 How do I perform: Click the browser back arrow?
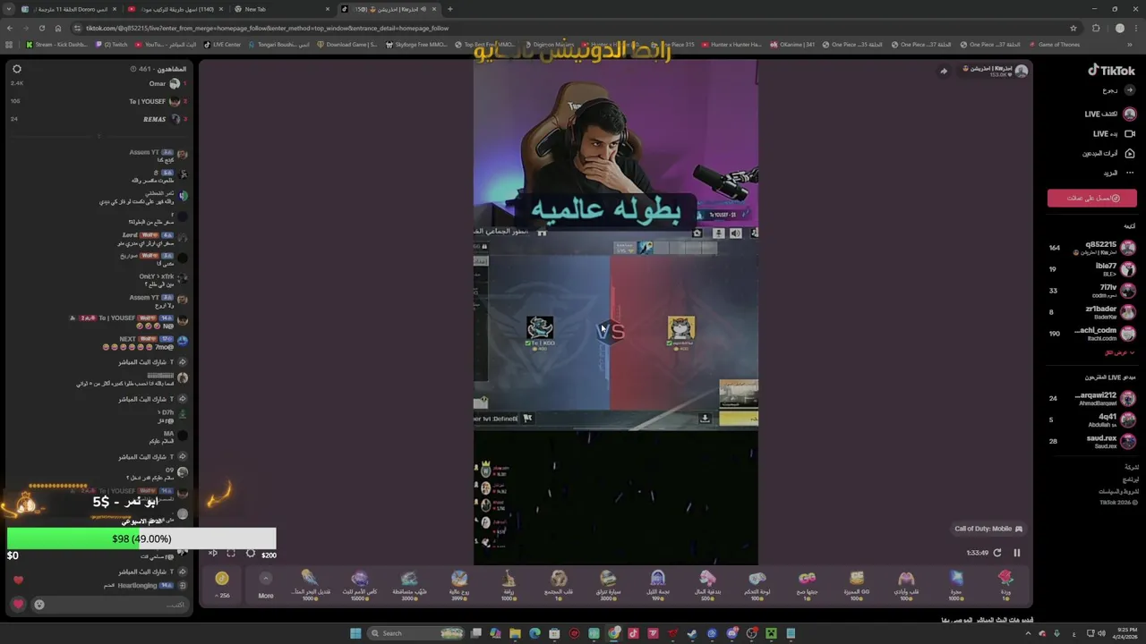point(10,28)
